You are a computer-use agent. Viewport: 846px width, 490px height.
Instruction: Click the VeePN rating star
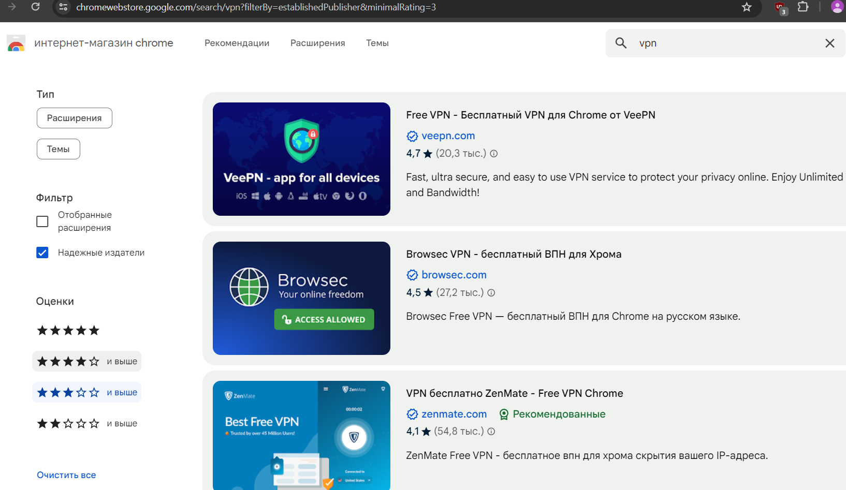pos(428,154)
